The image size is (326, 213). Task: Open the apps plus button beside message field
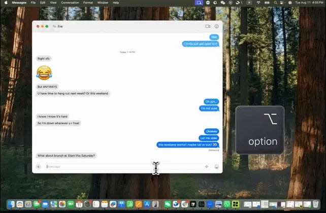tap(38, 166)
